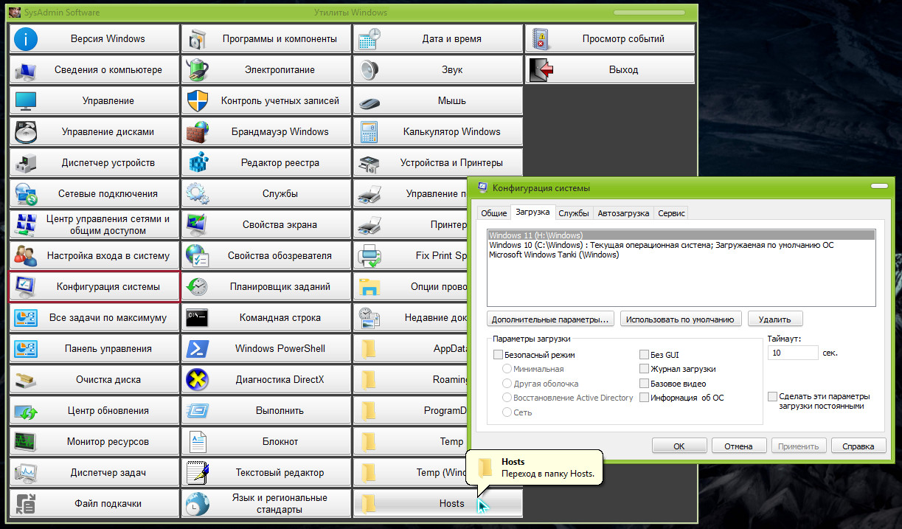The width and height of the screenshot is (902, 529).
Task: Click the red Exit arrow icon
Action: 541,70
